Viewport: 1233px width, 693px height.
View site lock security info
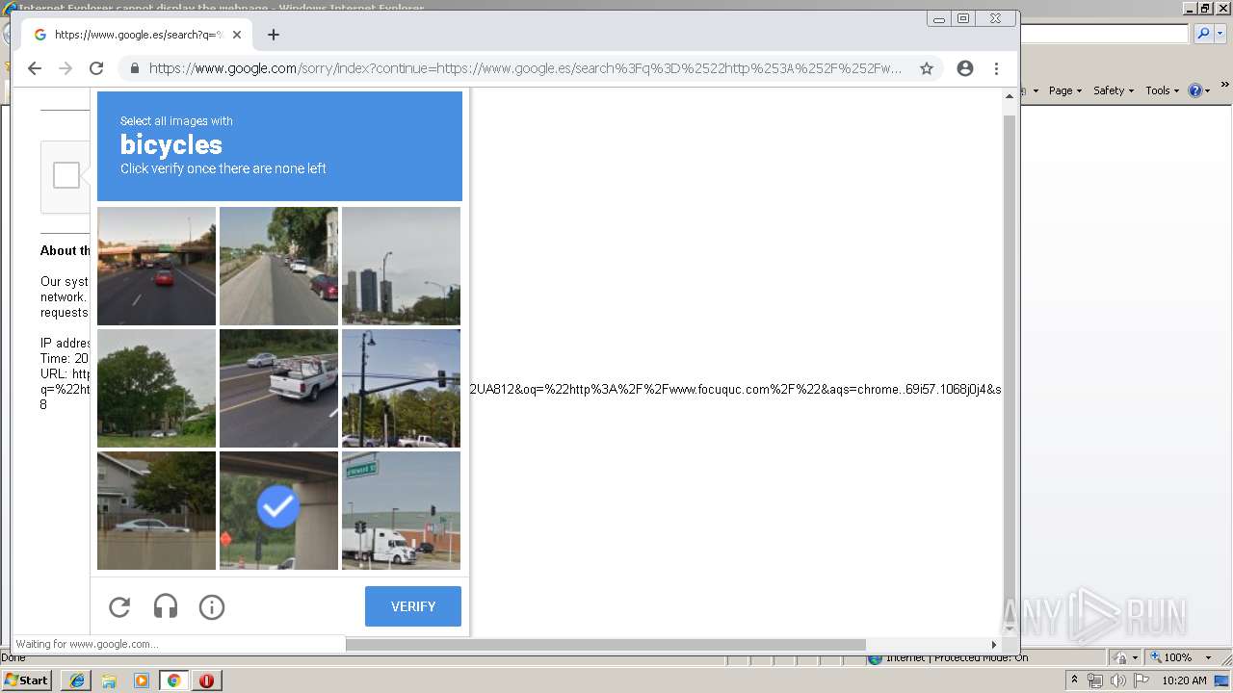point(134,68)
